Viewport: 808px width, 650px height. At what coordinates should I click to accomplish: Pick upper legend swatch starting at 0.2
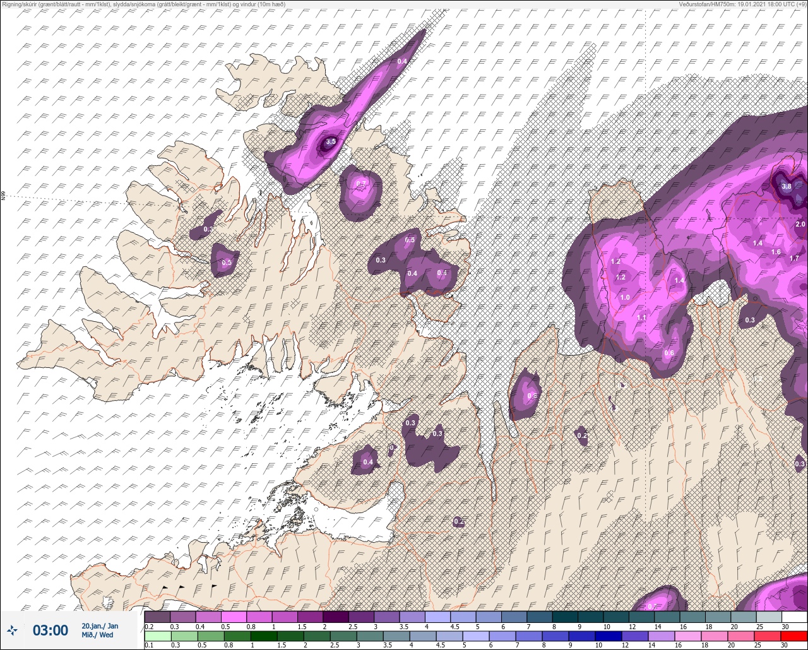[157, 617]
